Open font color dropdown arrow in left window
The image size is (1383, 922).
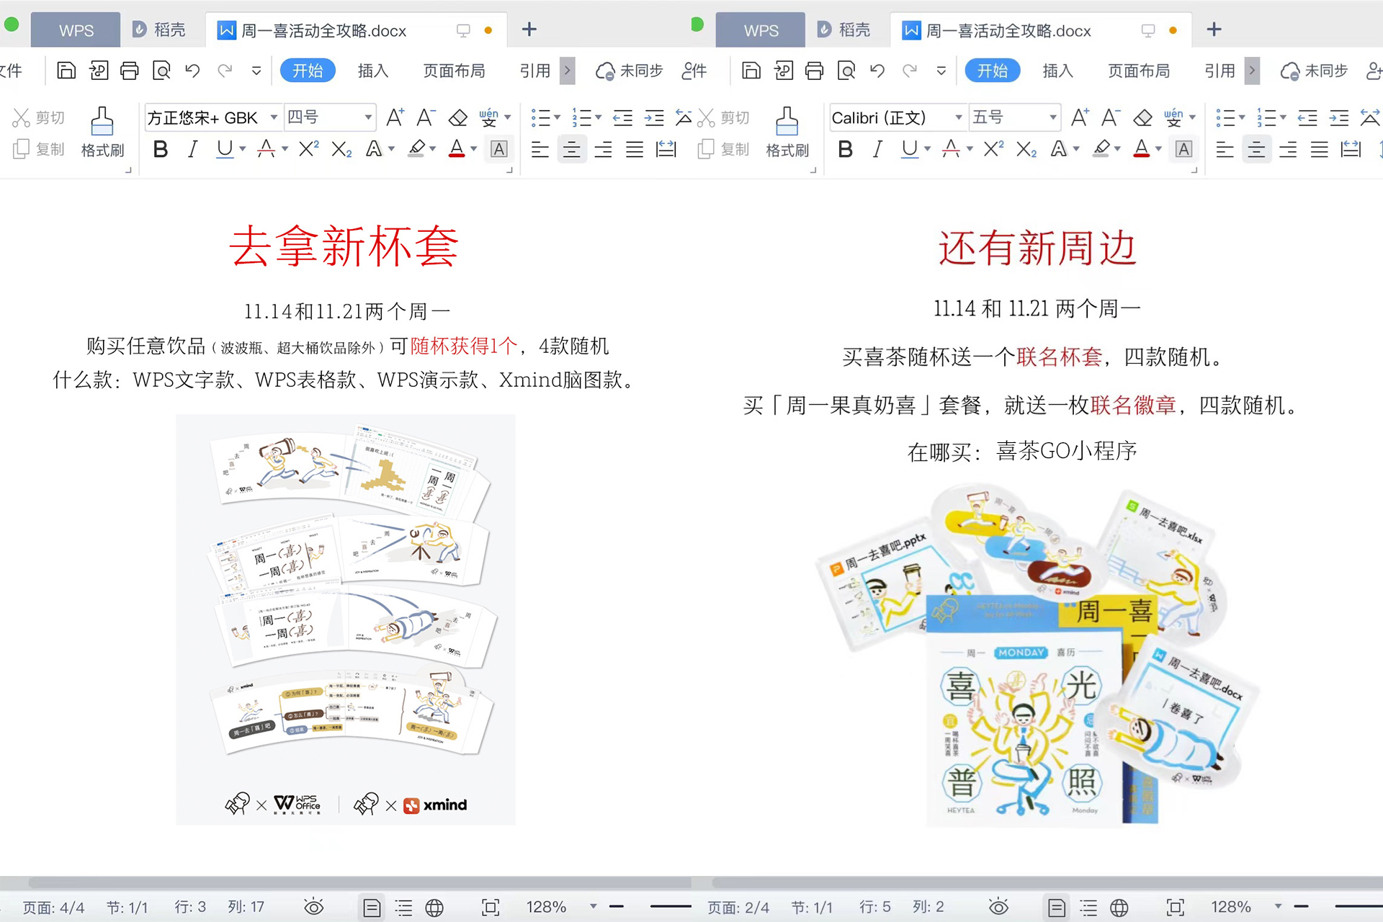pyautogui.click(x=473, y=149)
